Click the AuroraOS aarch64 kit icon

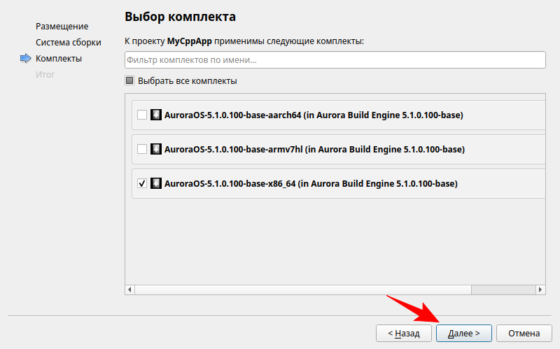click(x=156, y=115)
